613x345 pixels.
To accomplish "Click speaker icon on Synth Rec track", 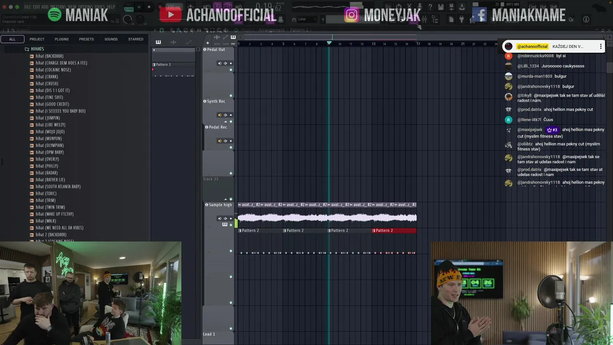I will 225,115.
